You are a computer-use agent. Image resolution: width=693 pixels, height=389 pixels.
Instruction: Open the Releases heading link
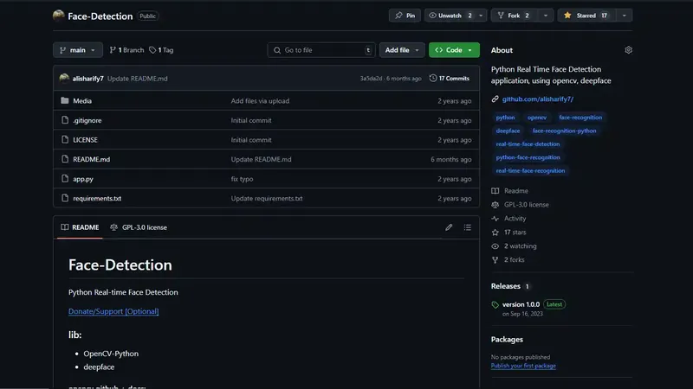506,286
